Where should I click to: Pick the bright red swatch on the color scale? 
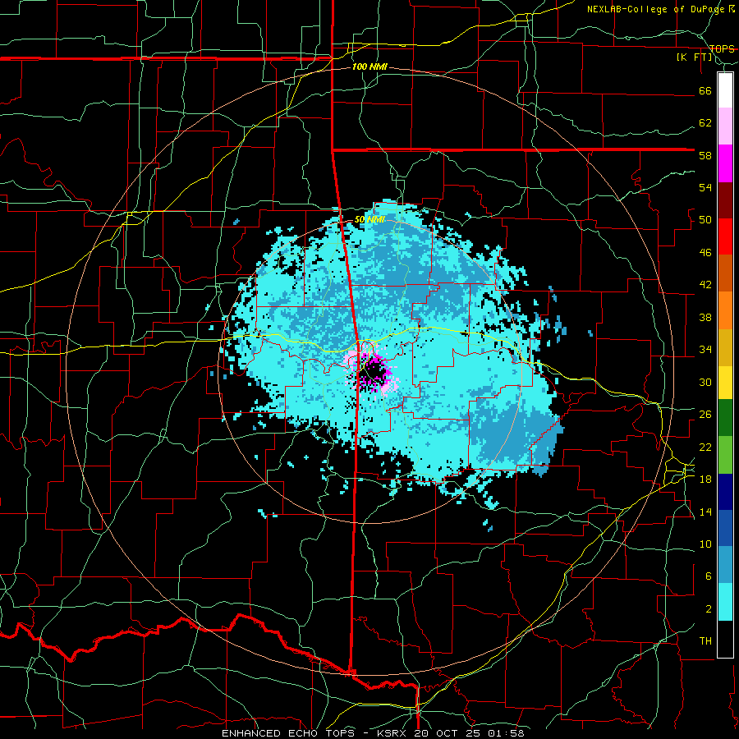pyautogui.click(x=725, y=236)
